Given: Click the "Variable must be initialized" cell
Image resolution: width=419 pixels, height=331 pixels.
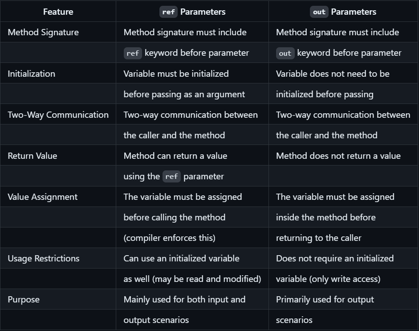Looking at the screenshot, I should (x=176, y=74).
